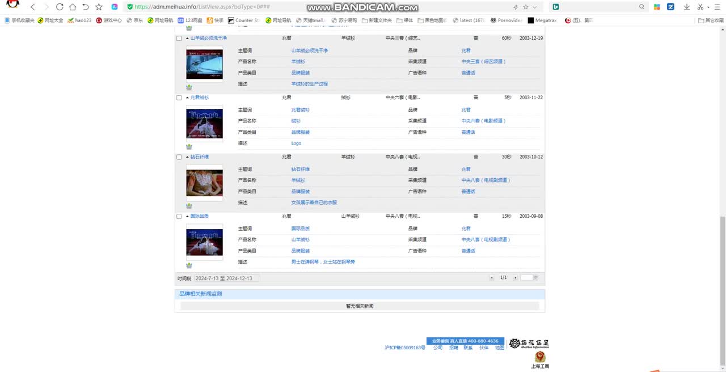Open the 国际品质 title link
The image size is (726, 372).
coord(199,216)
